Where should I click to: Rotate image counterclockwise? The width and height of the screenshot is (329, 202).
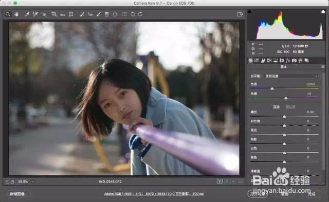click(133, 14)
